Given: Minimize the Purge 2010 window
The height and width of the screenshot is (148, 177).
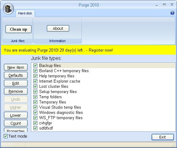Looking at the screenshot, I should [x=156, y=5].
